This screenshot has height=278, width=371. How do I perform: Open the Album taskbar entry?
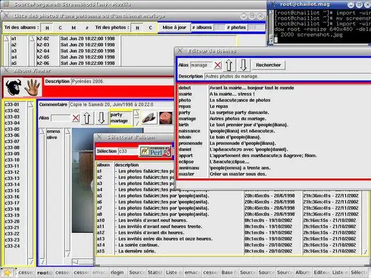[x=303, y=273]
